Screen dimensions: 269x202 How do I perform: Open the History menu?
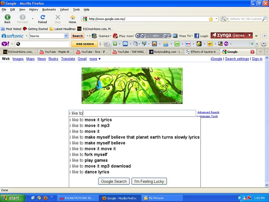pyautogui.click(x=34, y=9)
